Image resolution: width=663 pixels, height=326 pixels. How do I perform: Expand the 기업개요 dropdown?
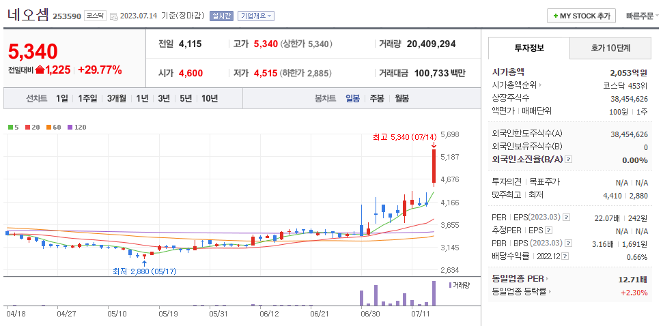[256, 16]
